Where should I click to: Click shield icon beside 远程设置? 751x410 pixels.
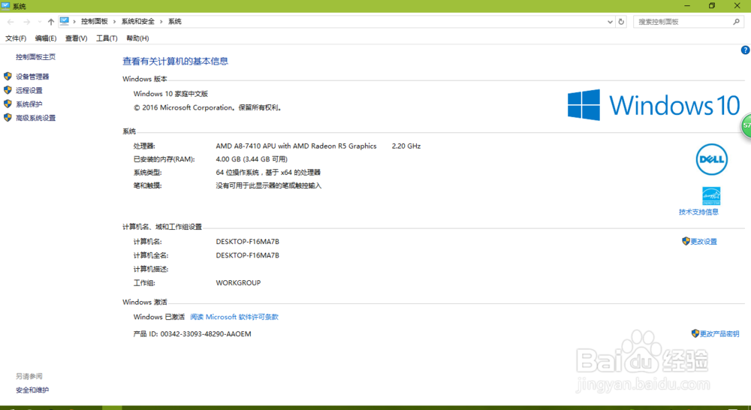point(8,90)
